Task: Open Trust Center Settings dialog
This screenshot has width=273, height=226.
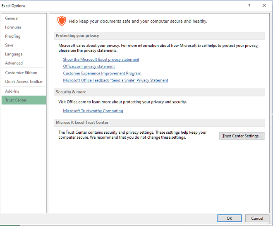Action: click(242, 136)
